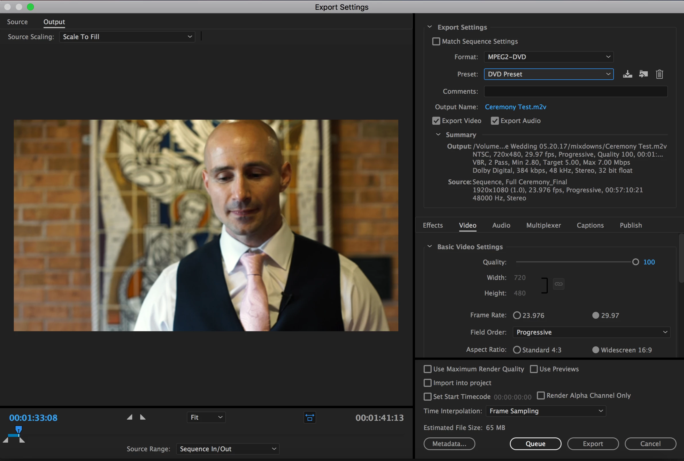Uncheck the Export Audio checkbox
Viewport: 684px width, 461px height.
[x=495, y=121]
